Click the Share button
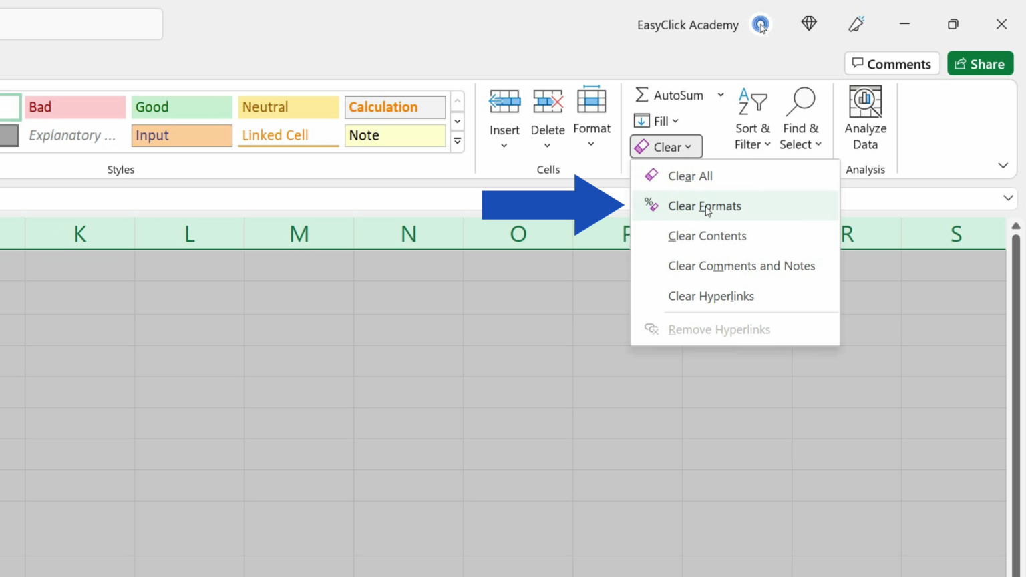The height and width of the screenshot is (577, 1026). click(980, 63)
